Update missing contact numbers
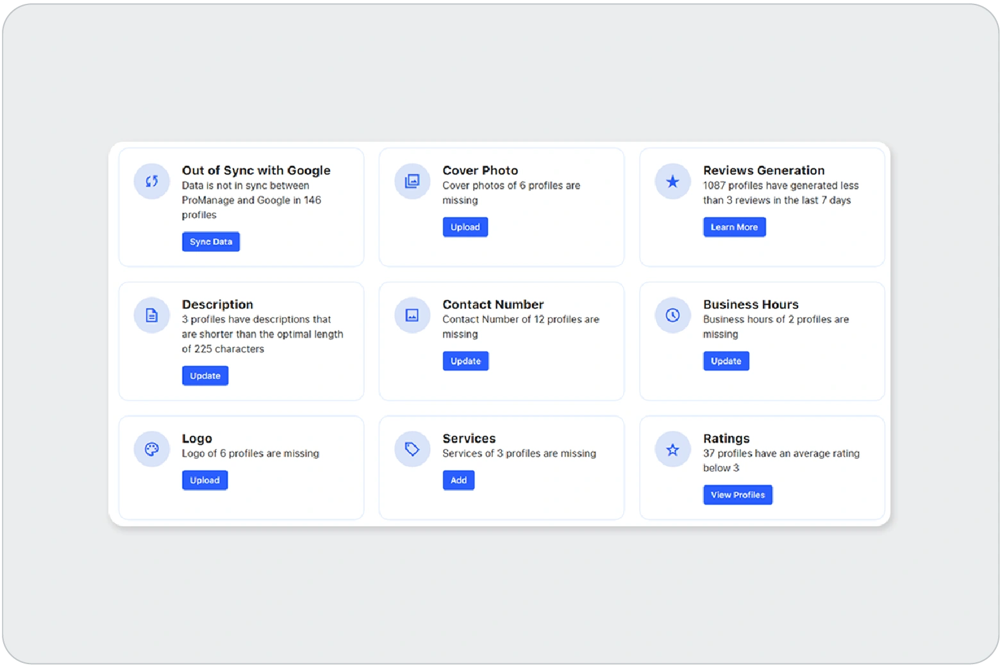Screen dimensions: 1002x668 465,361
